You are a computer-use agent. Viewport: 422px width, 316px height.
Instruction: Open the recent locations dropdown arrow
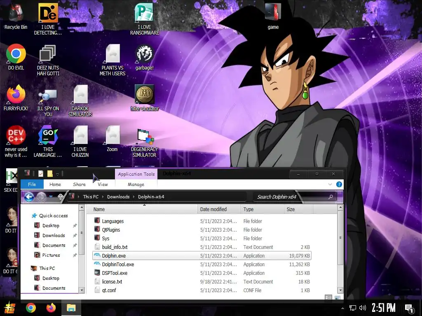51,197
